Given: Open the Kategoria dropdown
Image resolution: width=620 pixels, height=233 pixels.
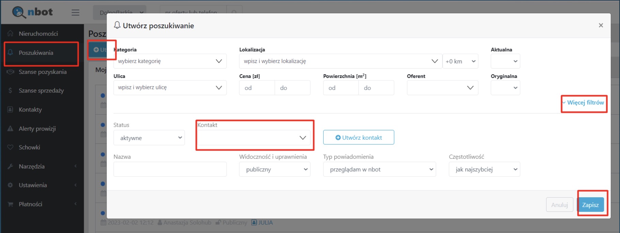Looking at the screenshot, I should tap(170, 61).
